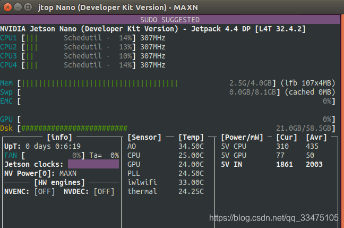The image size is (344, 228).
Task: Click the Jetson clocks status box
Action: click(x=93, y=164)
